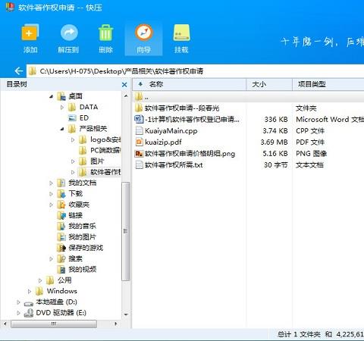Viewport: 364px width, 341px height.
Task: Sort by the 大小 column header
Action: [259, 84]
